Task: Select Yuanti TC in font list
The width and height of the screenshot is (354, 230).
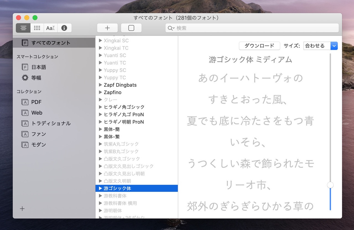Action: 137,63
